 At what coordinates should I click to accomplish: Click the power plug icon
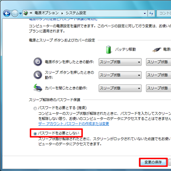(157, 49)
